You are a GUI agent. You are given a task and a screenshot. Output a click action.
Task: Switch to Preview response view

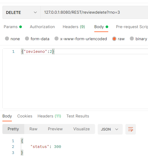(x=55, y=129)
